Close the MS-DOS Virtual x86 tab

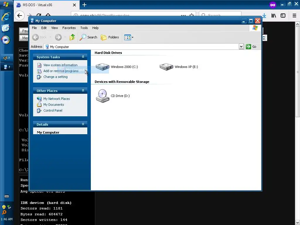pos(74,5)
